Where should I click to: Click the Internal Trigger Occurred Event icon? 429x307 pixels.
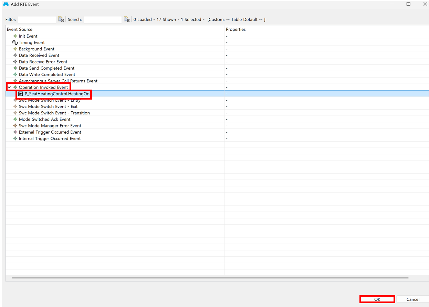click(15, 139)
